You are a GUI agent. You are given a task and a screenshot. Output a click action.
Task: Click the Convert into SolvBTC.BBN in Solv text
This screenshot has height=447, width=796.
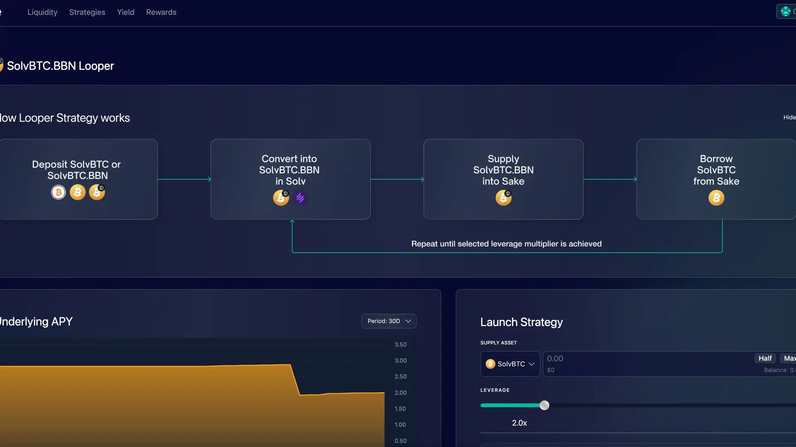point(289,170)
